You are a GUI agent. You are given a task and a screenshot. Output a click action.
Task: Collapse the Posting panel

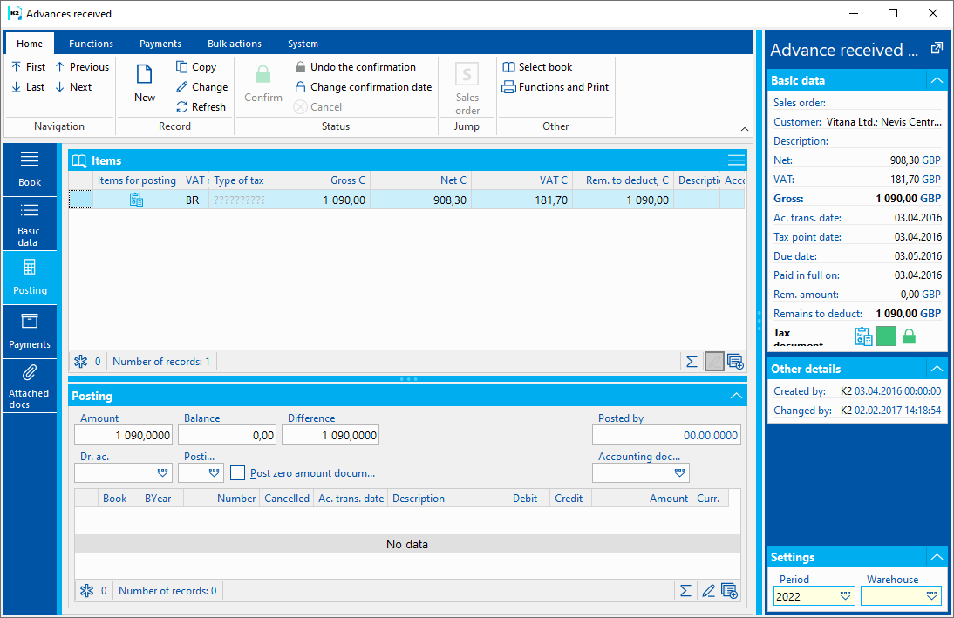click(x=736, y=396)
